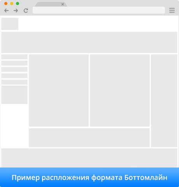
Task: Open the browser hamburger menu
Action: coord(172,11)
